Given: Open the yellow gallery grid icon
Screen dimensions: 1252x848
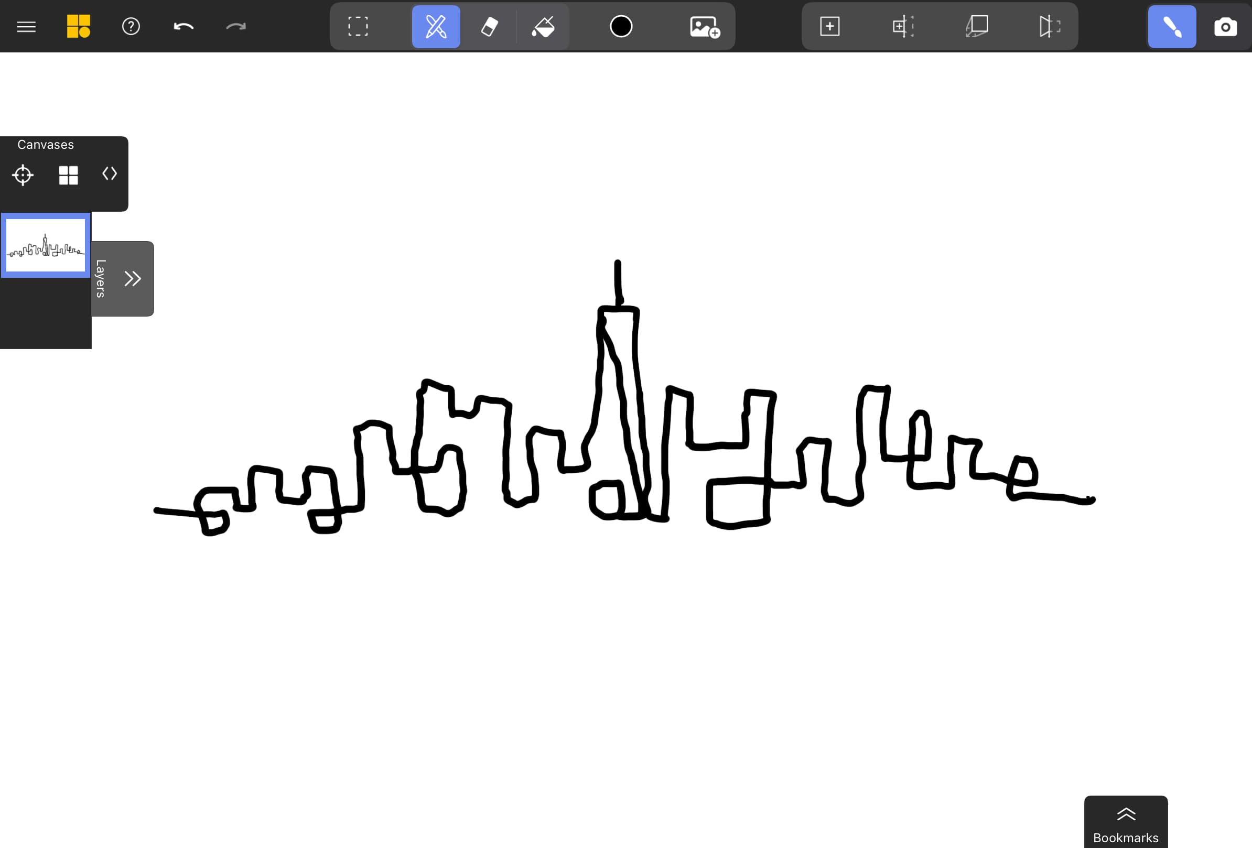Looking at the screenshot, I should pyautogui.click(x=78, y=26).
